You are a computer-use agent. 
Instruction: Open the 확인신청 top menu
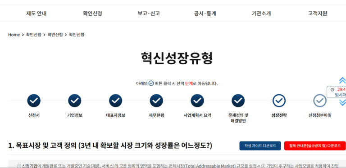coord(92,13)
